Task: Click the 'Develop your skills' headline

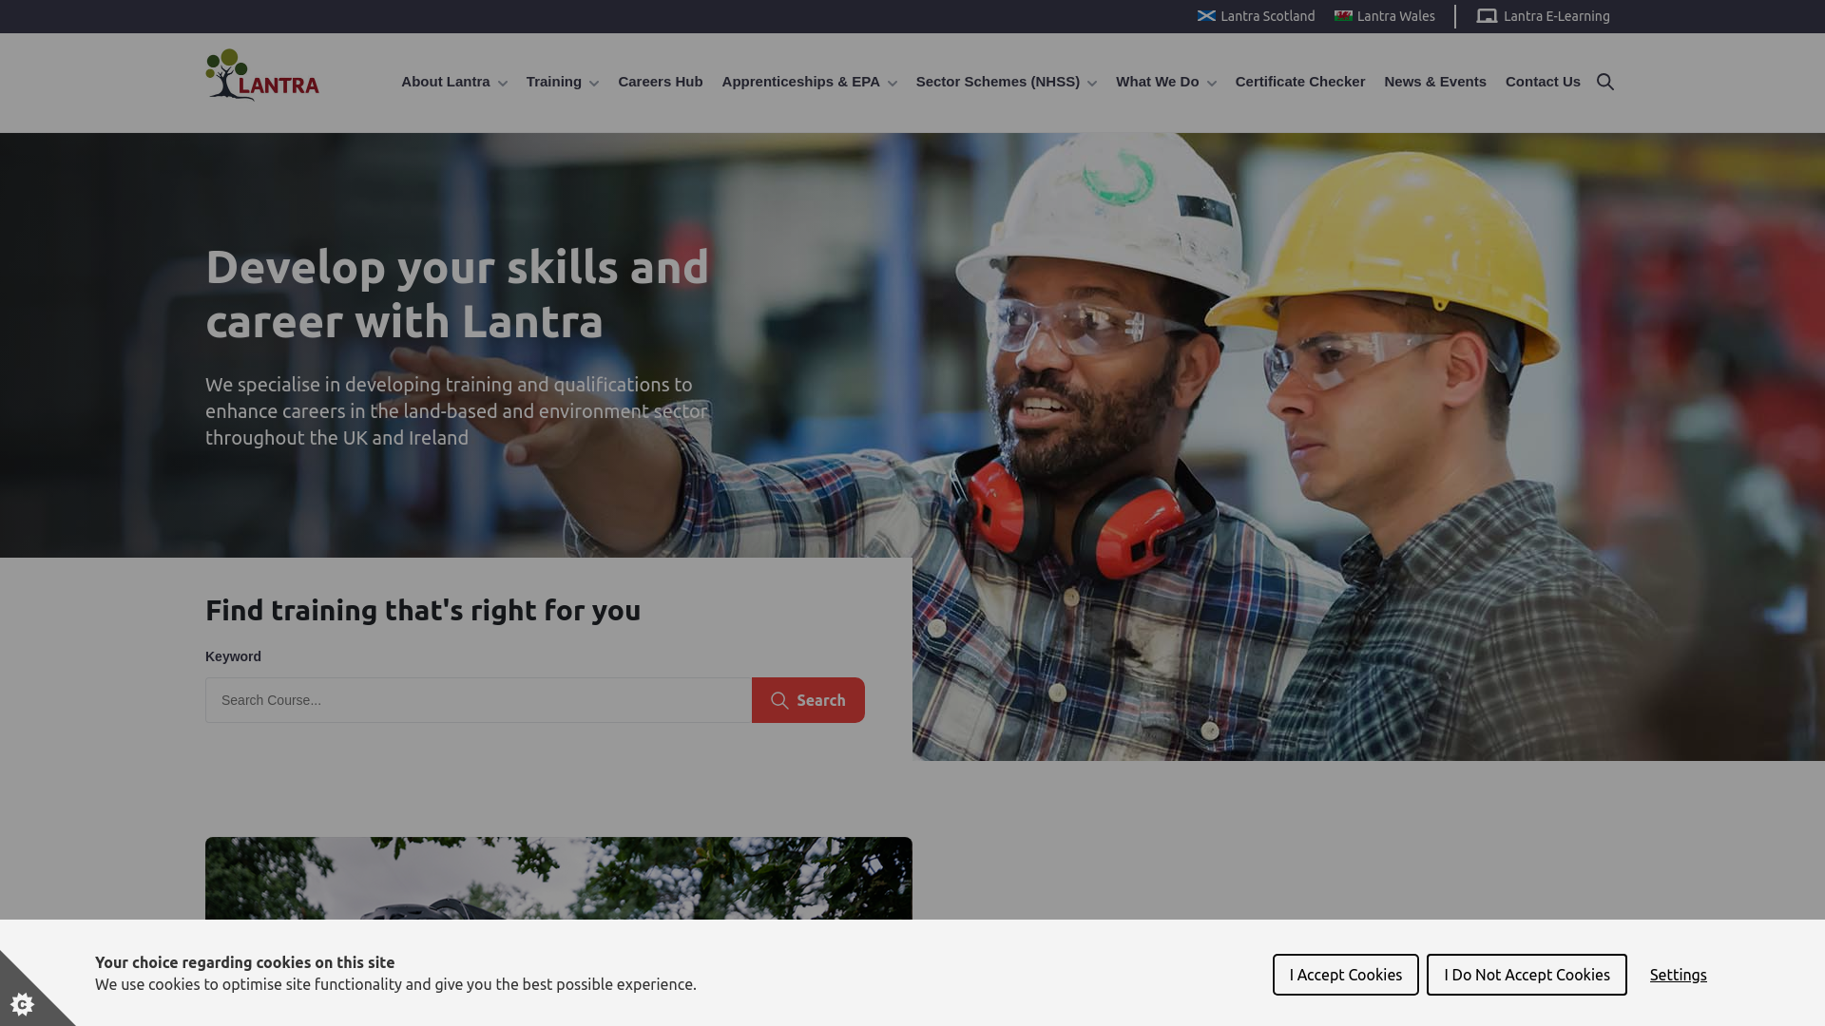Action: click(457, 294)
